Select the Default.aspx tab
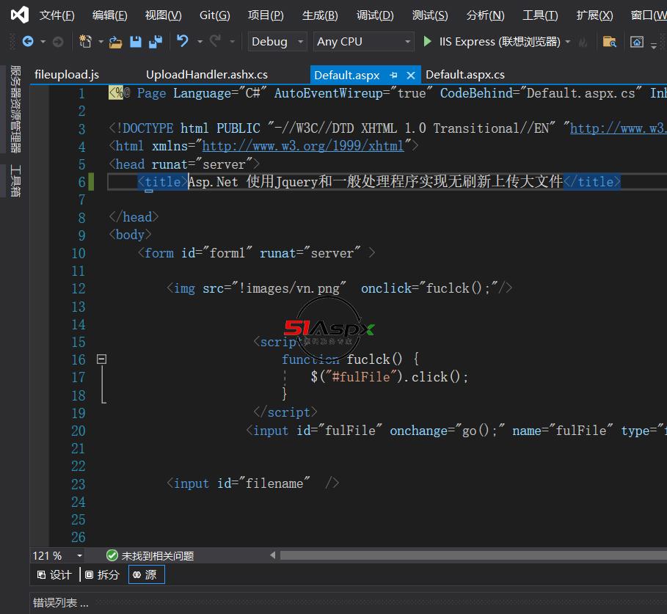This screenshot has width=667, height=614. [x=346, y=76]
